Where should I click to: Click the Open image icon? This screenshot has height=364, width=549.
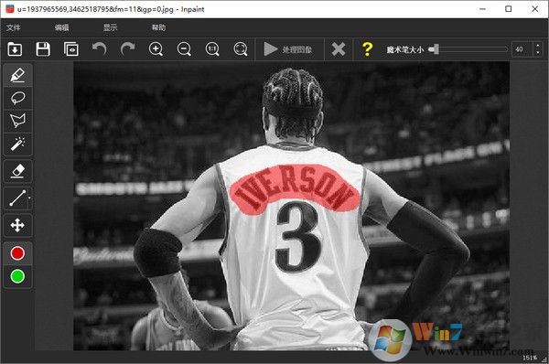click(15, 49)
